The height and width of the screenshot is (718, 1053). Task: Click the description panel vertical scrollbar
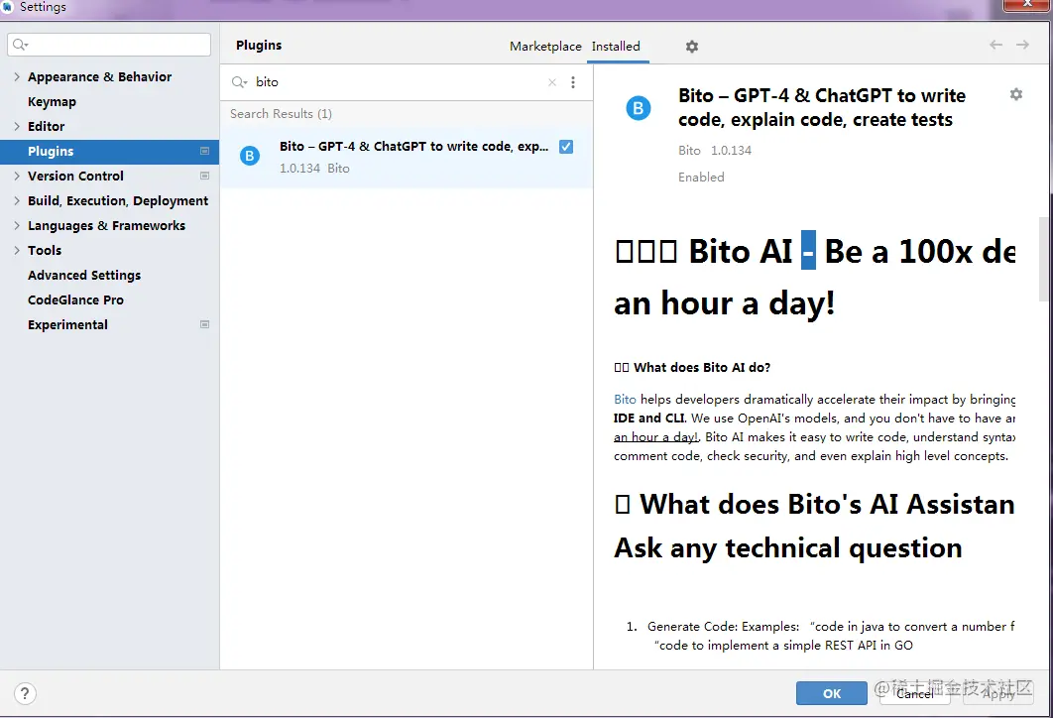pos(1045,259)
